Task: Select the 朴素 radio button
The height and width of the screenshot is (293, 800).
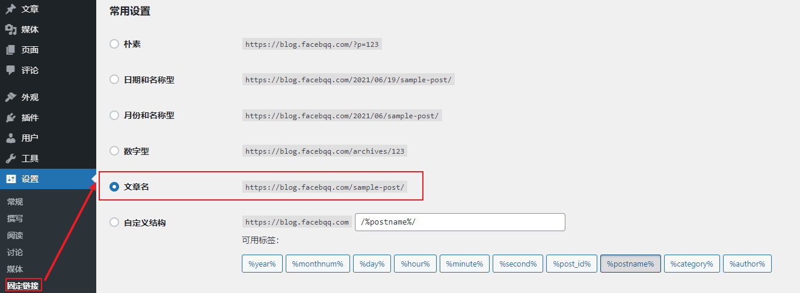Action: (x=114, y=44)
